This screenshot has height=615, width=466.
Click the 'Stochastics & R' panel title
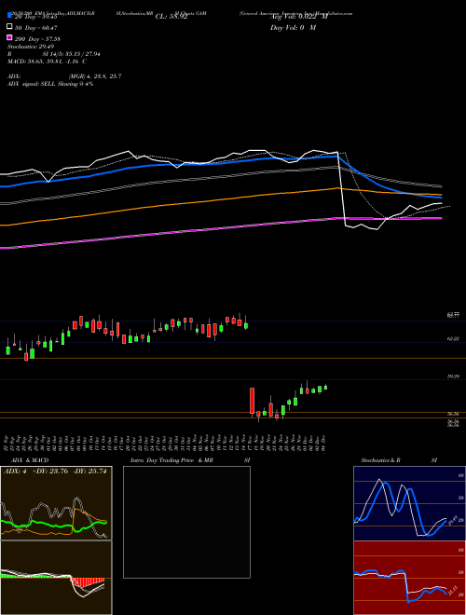(380, 460)
